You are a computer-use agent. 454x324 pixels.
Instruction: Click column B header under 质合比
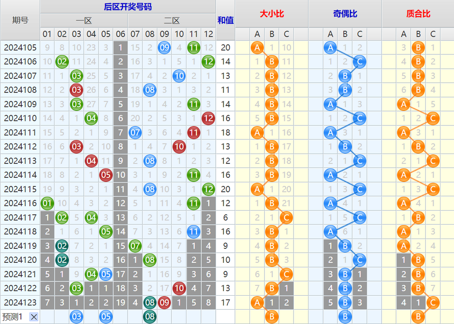click(x=418, y=34)
